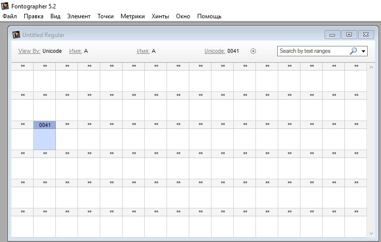This screenshot has height=242, width=381.
Task: Open the Точки menu
Action: click(x=105, y=16)
